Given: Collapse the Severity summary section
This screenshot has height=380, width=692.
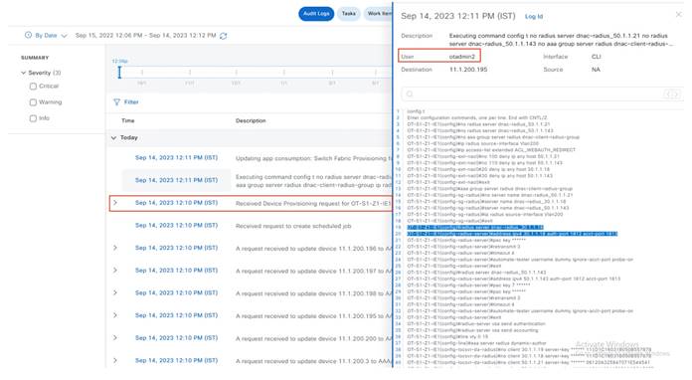Looking at the screenshot, I should [24, 73].
